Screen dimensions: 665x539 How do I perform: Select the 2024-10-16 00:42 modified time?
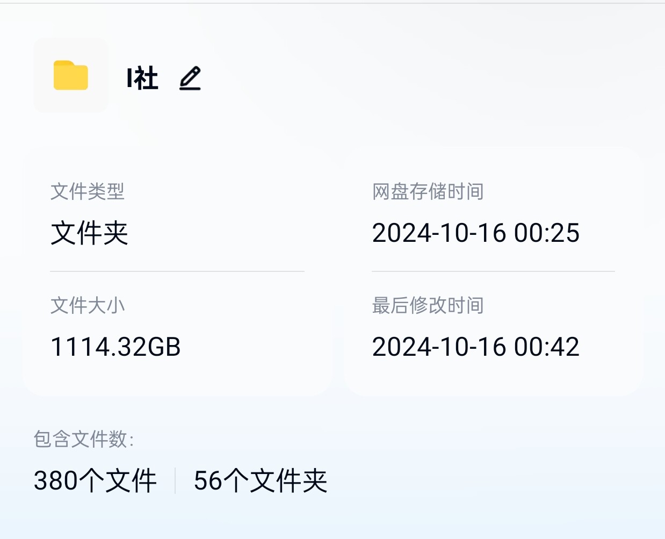point(476,347)
